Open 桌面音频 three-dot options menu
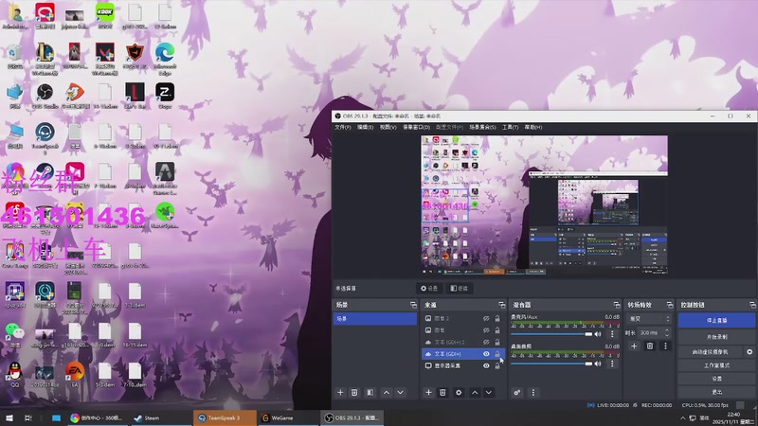The width and height of the screenshot is (758, 426). click(612, 364)
